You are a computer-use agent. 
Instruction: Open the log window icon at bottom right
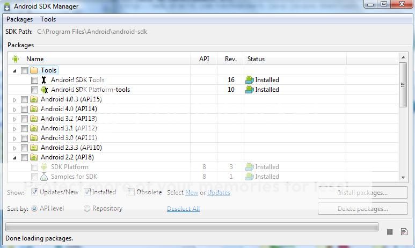[404, 232]
